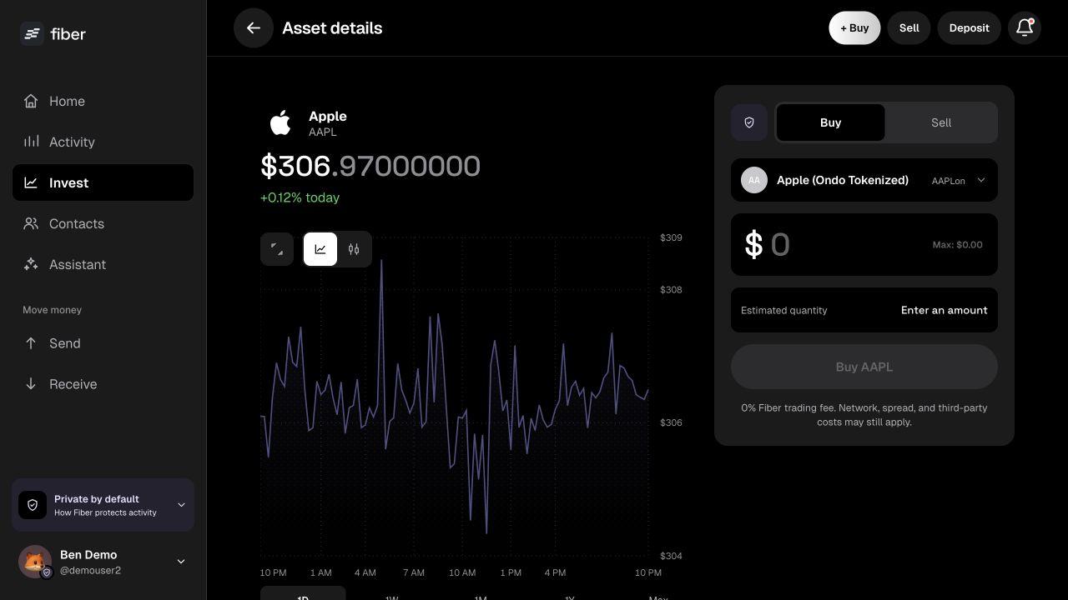Click the Receive down-arrow icon

(x=31, y=384)
